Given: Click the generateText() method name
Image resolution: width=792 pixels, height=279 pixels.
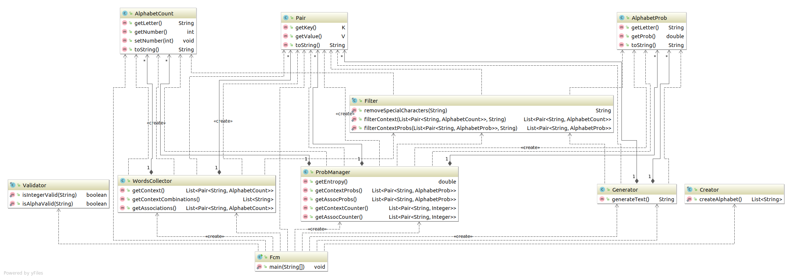Looking at the screenshot, I should [630, 199].
